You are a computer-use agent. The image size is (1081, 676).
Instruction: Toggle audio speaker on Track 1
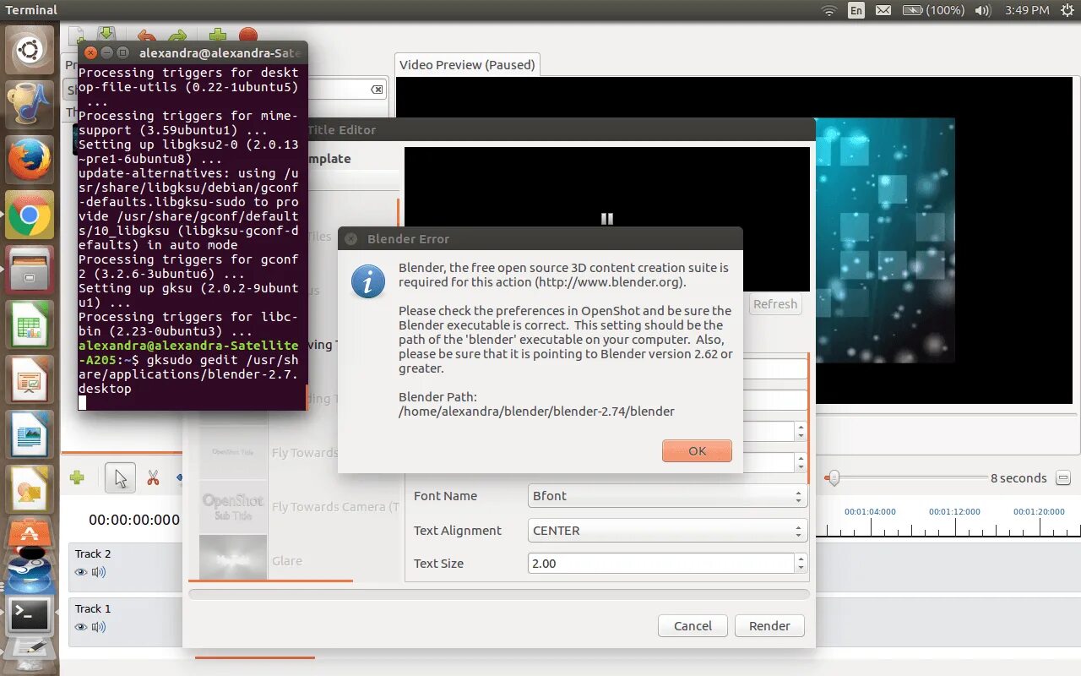pos(99,627)
